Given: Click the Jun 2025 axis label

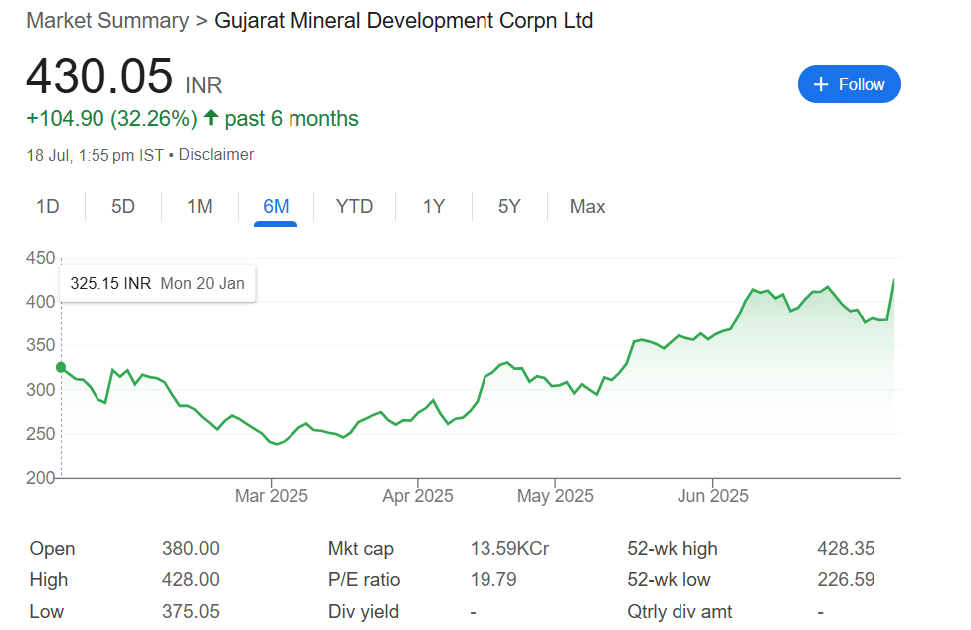Looking at the screenshot, I should point(712,496).
